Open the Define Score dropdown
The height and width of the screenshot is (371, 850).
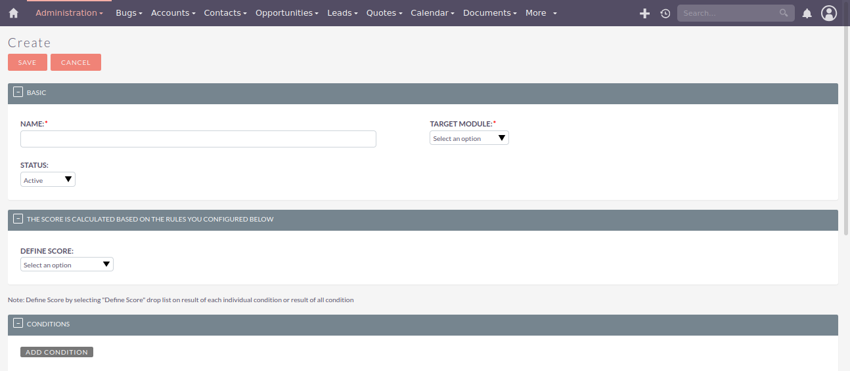pyautogui.click(x=67, y=264)
